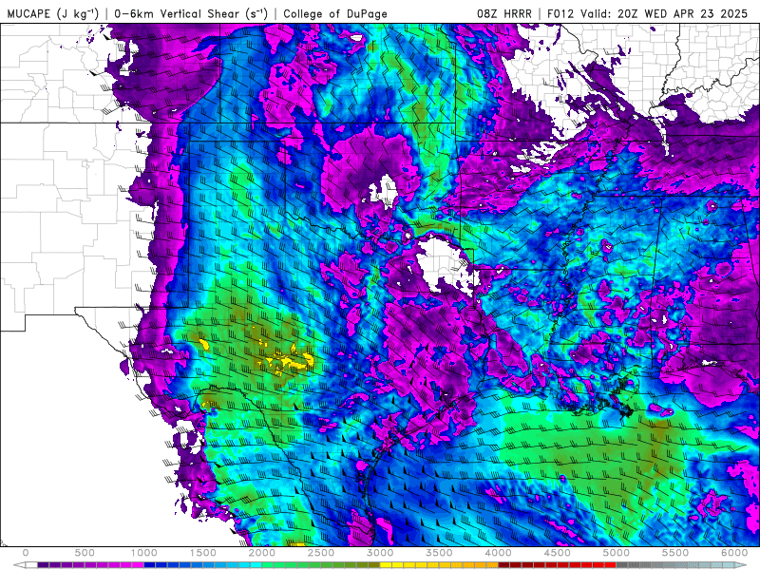
Task: Click the colorbar label 3000
Action: click(381, 553)
